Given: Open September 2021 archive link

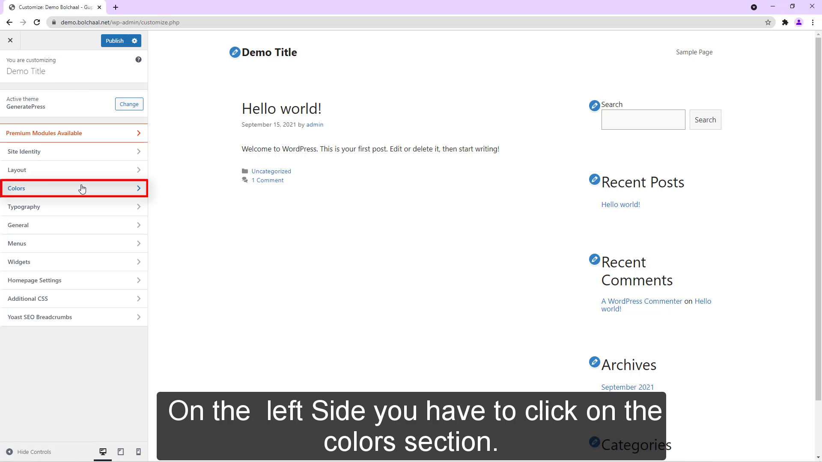Looking at the screenshot, I should pos(627,387).
